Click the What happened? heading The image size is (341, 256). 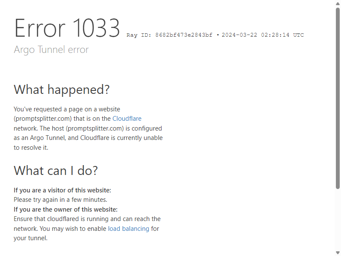(62, 90)
